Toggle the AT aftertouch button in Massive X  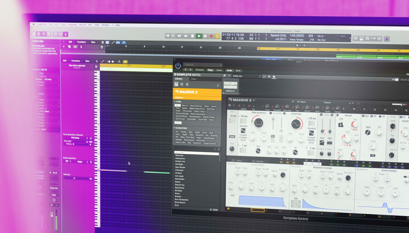pyautogui.click(x=249, y=106)
